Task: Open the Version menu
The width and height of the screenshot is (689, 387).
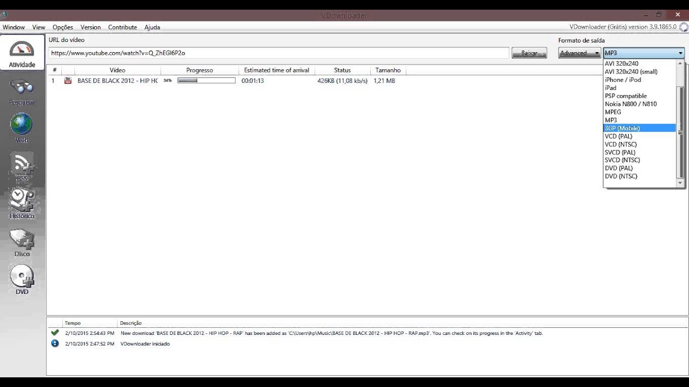Action: coord(90,27)
